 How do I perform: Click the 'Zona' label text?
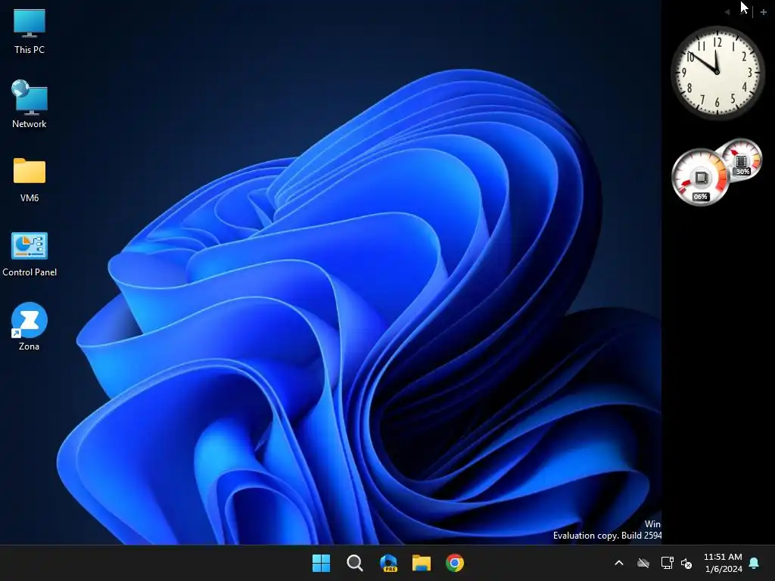click(30, 346)
